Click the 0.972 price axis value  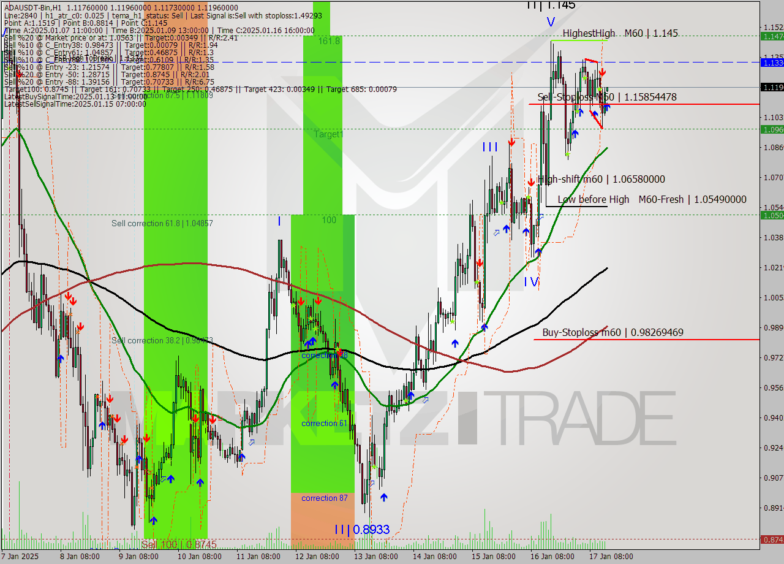tap(773, 357)
